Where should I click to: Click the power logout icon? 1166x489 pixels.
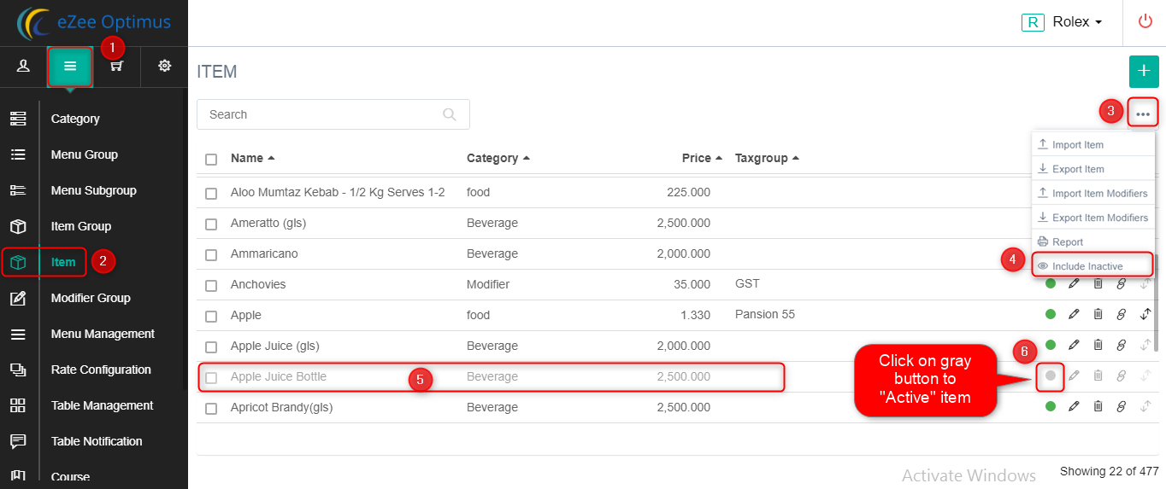[x=1145, y=22]
